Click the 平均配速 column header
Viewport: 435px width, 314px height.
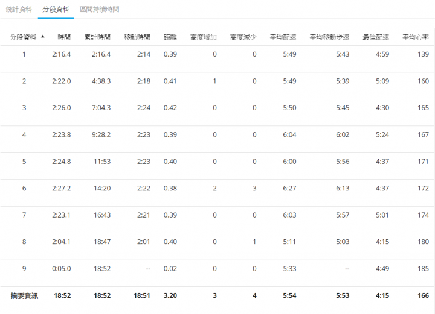283,37
